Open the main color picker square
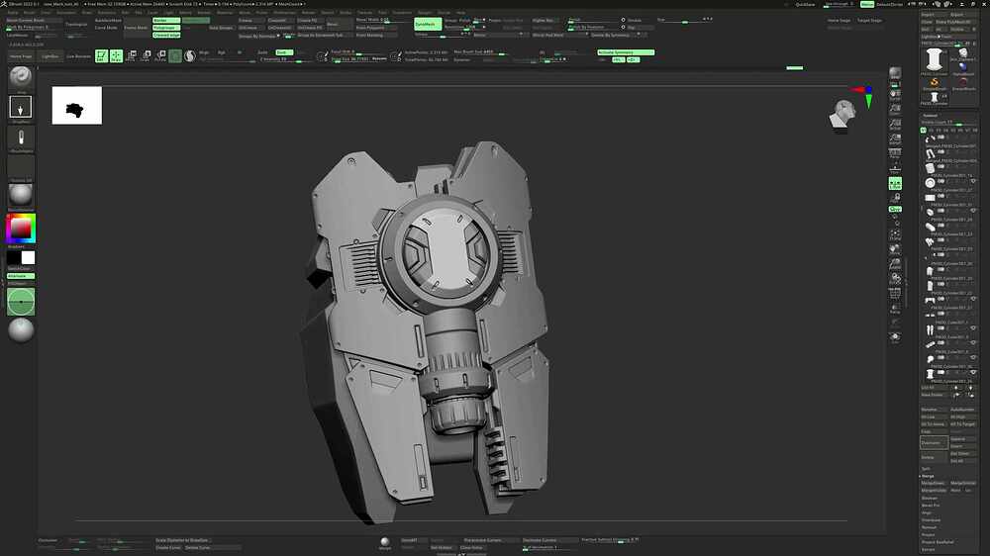990x556 pixels. coord(21,229)
